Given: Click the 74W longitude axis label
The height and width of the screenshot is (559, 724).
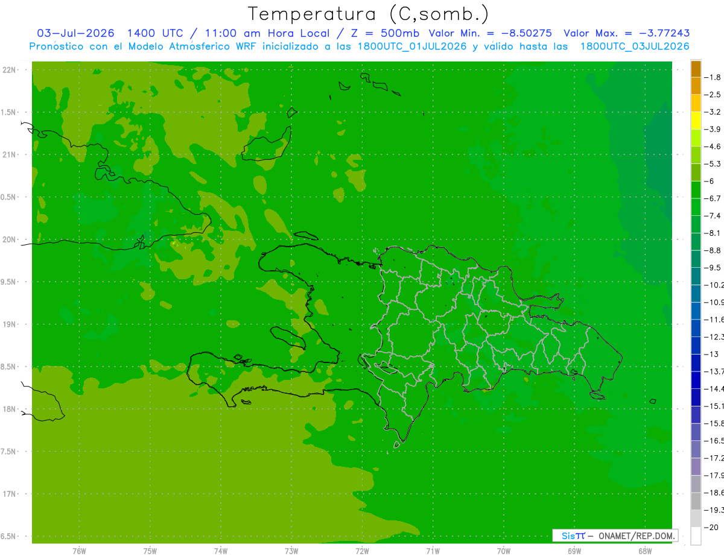Looking at the screenshot, I should click(221, 551).
